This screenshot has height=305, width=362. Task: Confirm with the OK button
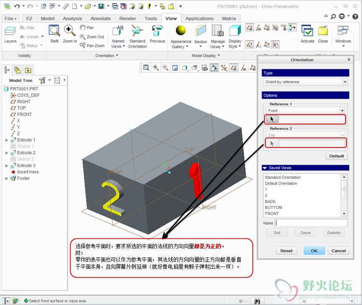[x=314, y=251]
